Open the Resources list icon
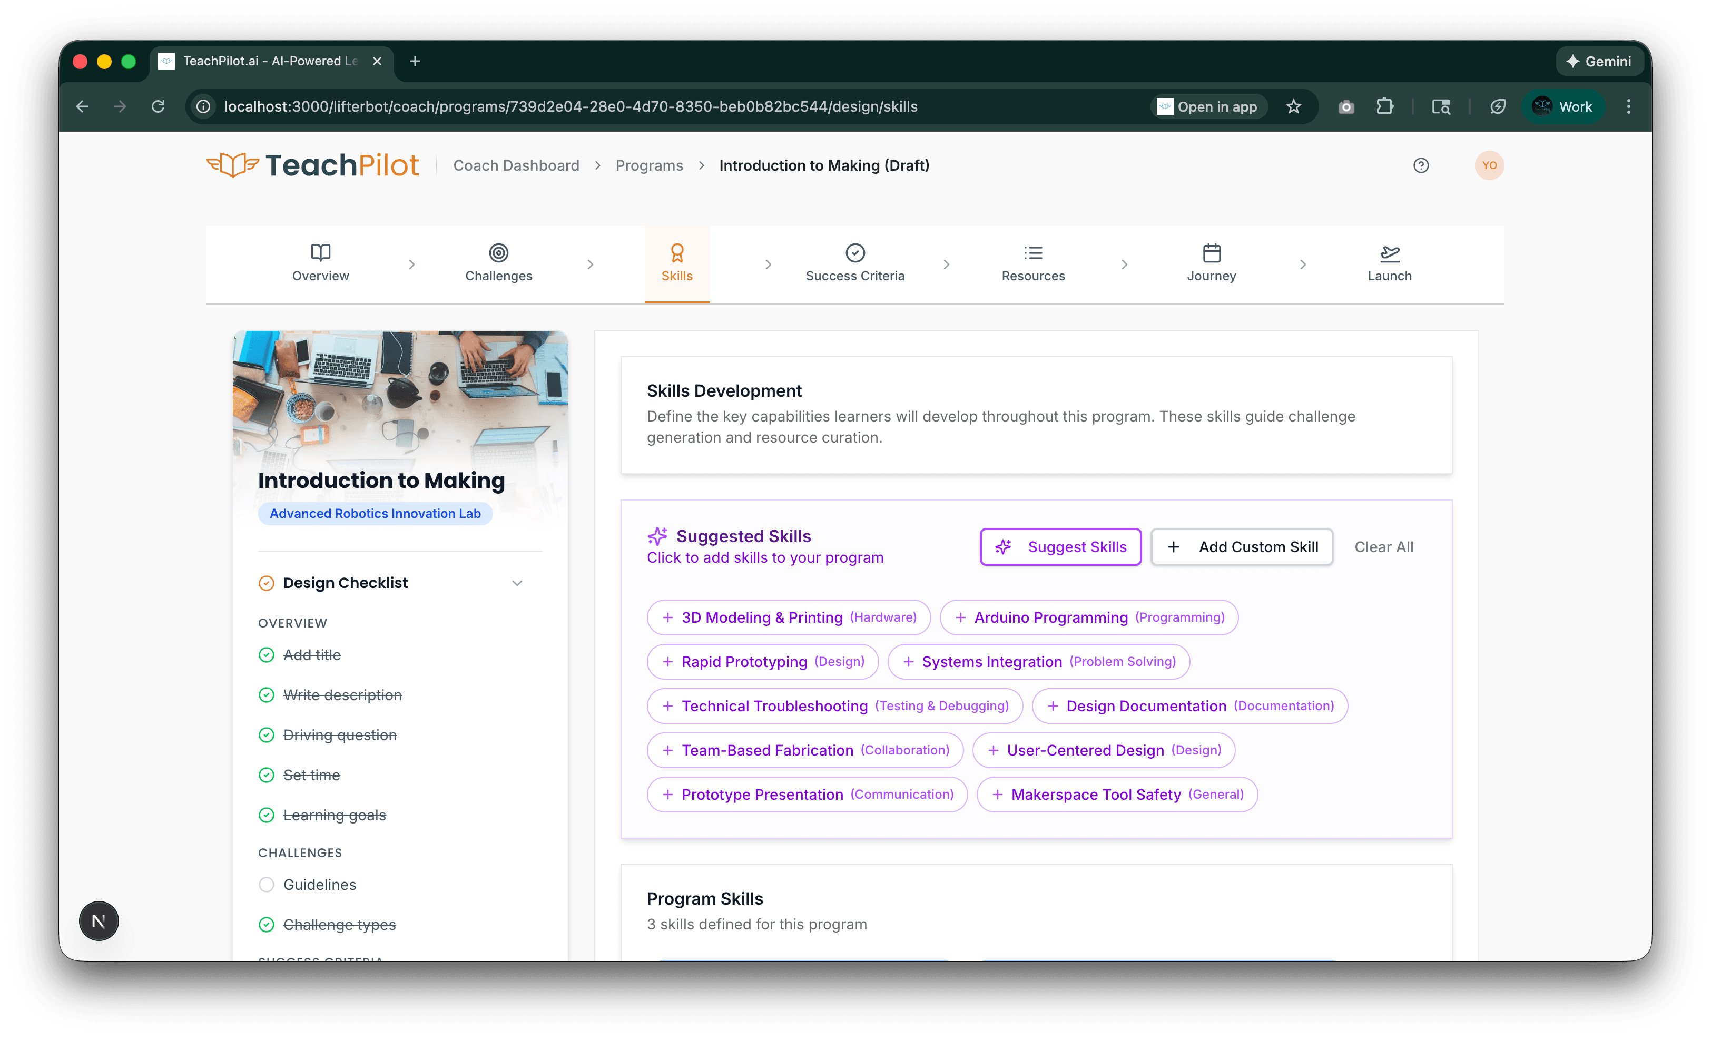 (x=1032, y=253)
